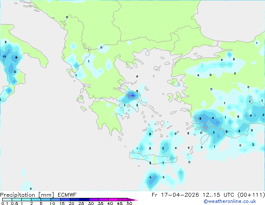Select the 10–15 mm legend color swatch
Image resolution: width=265 pixels, height=205 pixels.
(x=55, y=200)
